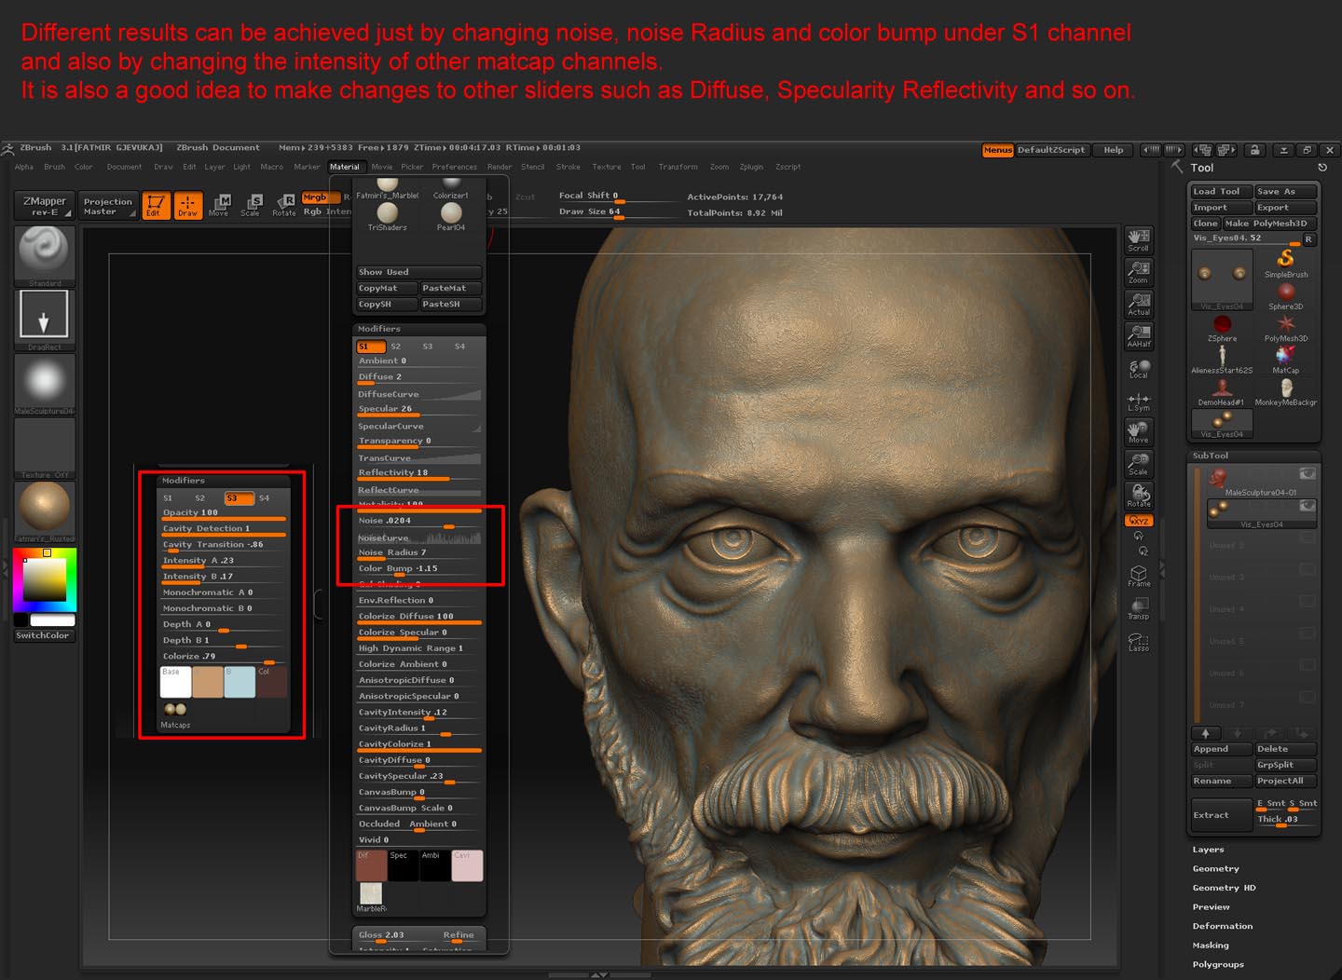Click the Append subtool button
Image resolution: width=1342 pixels, height=980 pixels.
click(x=1221, y=749)
